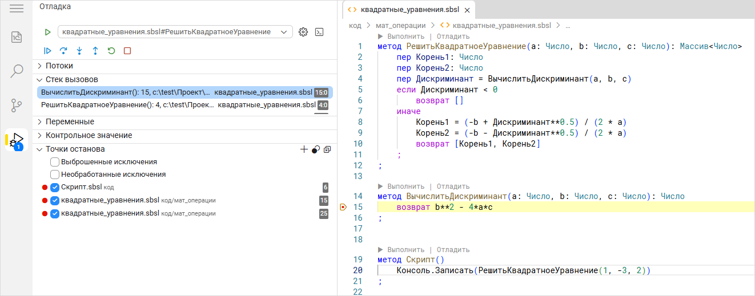Open the debug console icon
Viewport: 755px width, 296px height.
320,32
